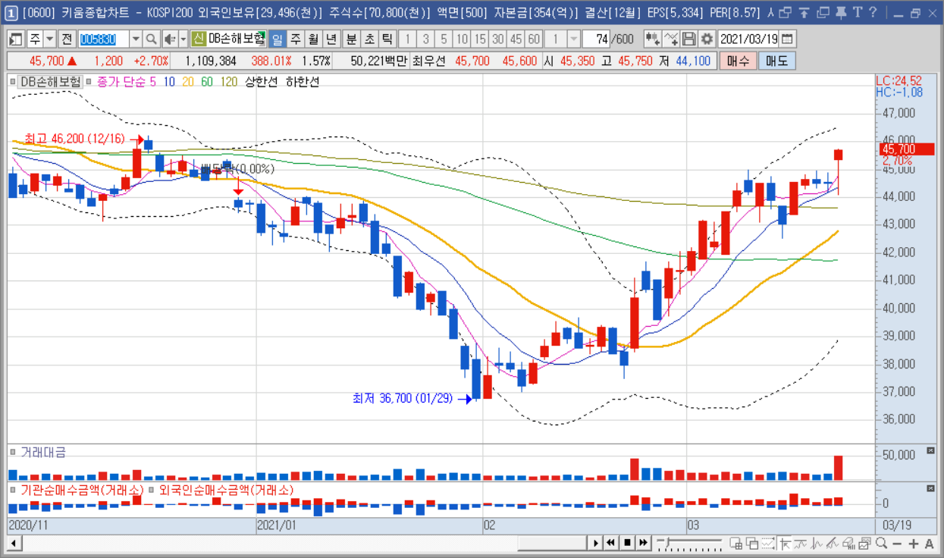The width and height of the screenshot is (944, 558).
Task: Edit the candle count field 74
Action: click(597, 39)
